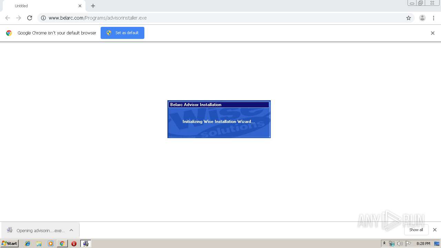This screenshot has width=441, height=248.
Task: Click the Show desktop tray icon
Action: click(x=437, y=244)
